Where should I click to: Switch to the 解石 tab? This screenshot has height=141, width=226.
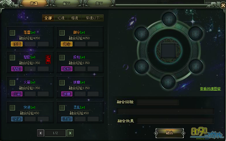pos(66,3)
